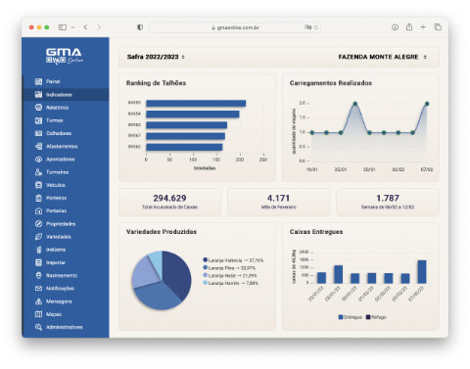Toggle the Refugo legend series

click(376, 317)
